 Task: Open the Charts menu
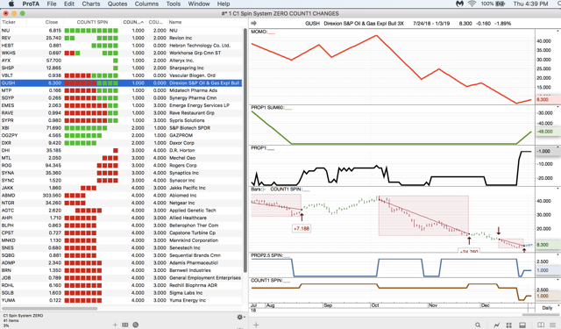(91, 4)
